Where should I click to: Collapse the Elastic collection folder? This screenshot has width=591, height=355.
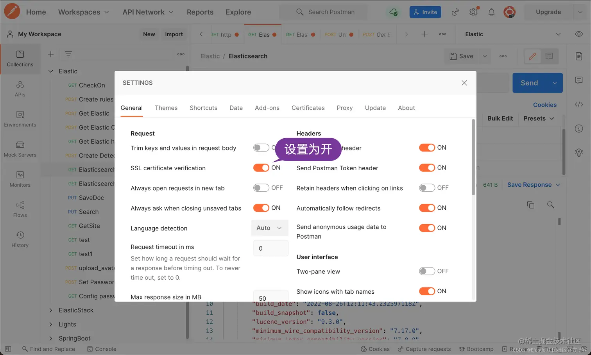[51, 71]
